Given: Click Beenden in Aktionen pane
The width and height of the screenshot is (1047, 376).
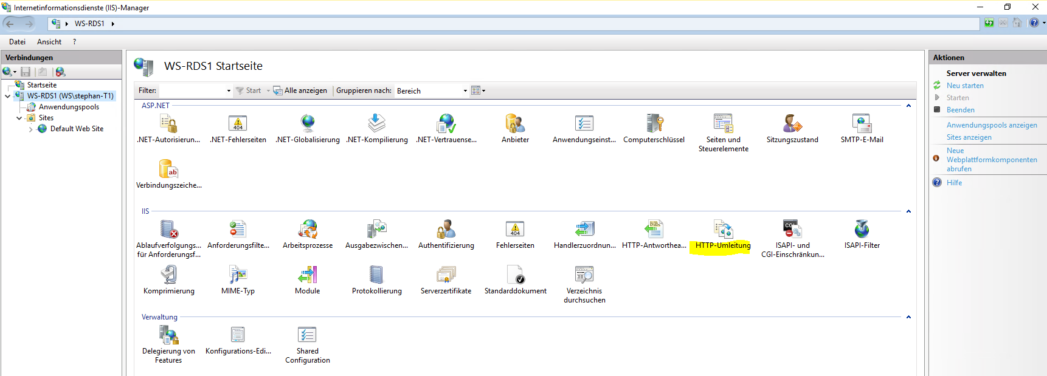Looking at the screenshot, I should coord(961,110).
